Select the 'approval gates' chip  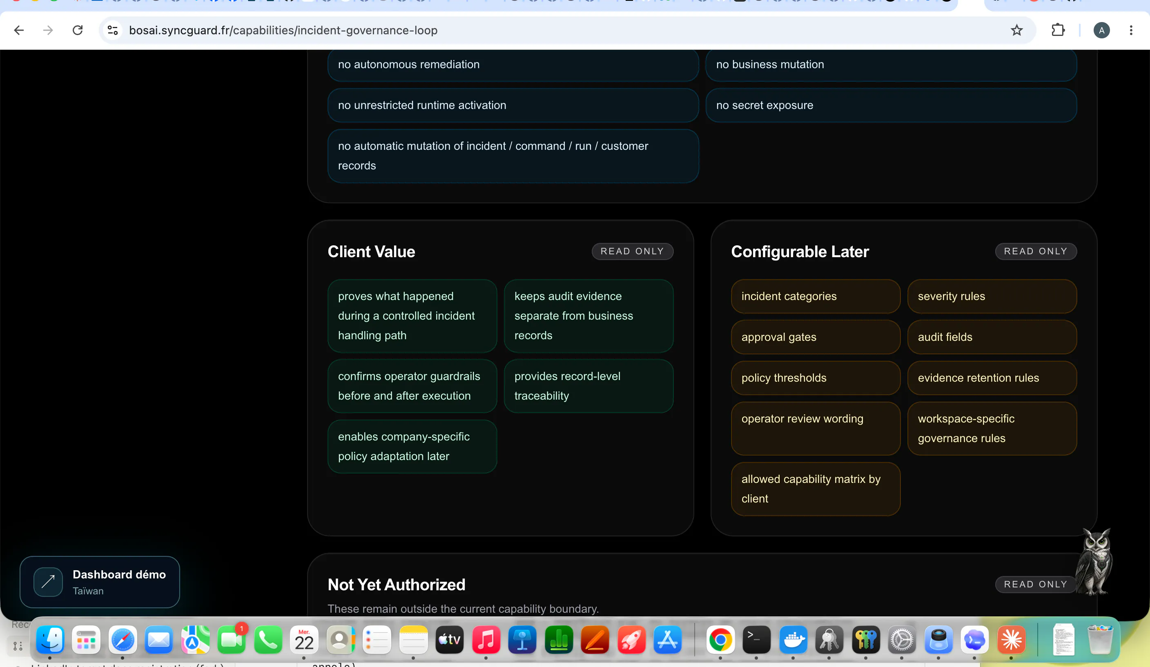coord(816,337)
